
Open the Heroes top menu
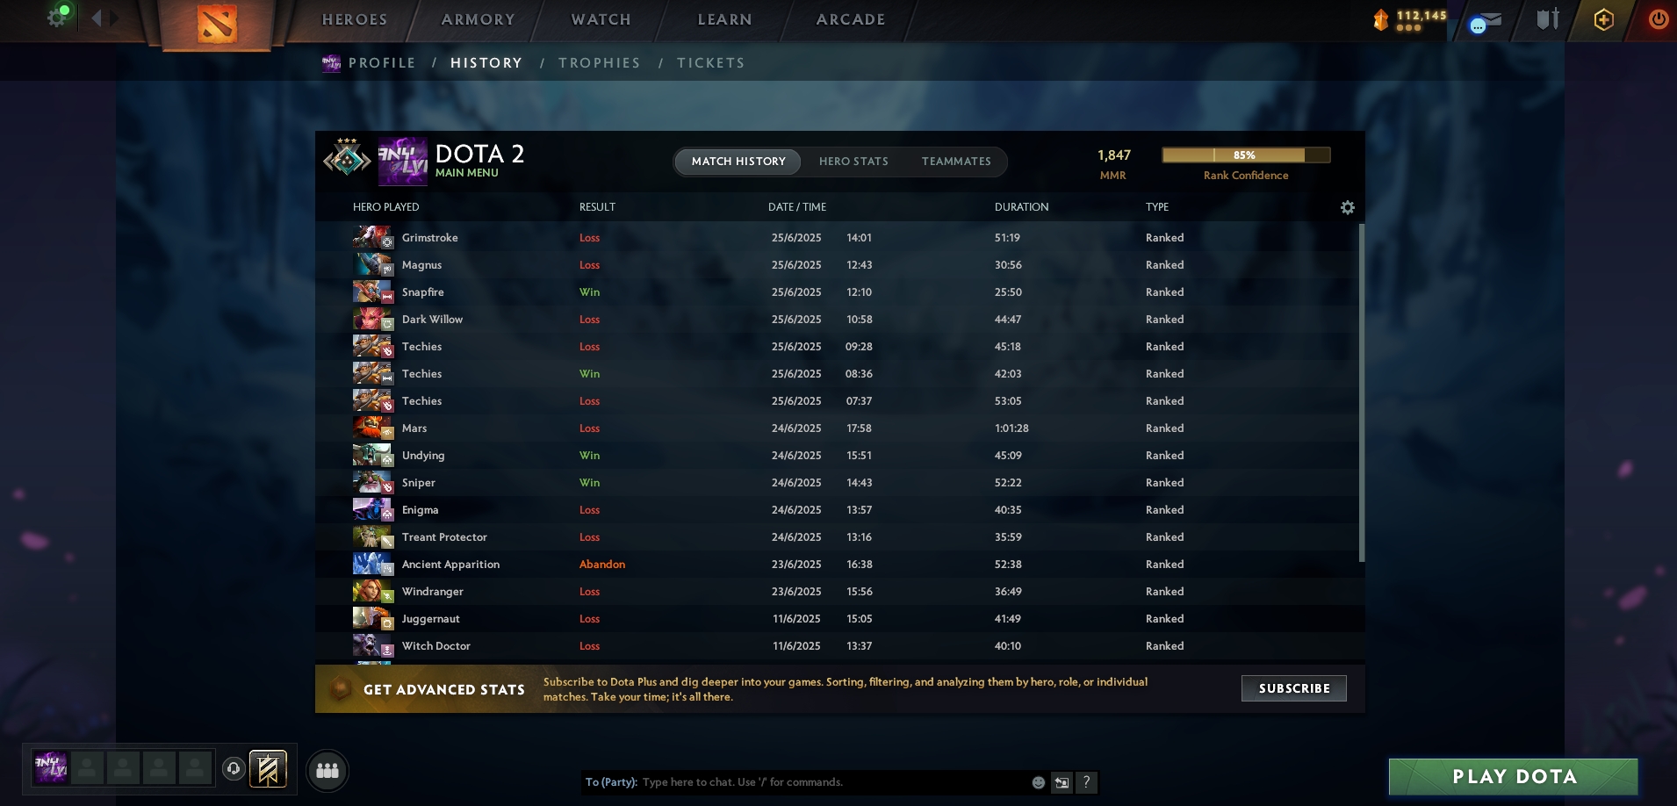tap(355, 19)
